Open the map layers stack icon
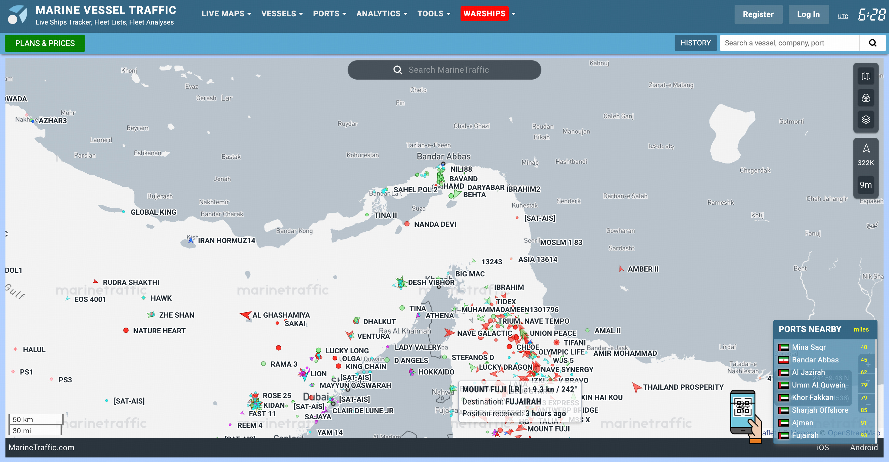889x462 pixels. click(x=865, y=120)
